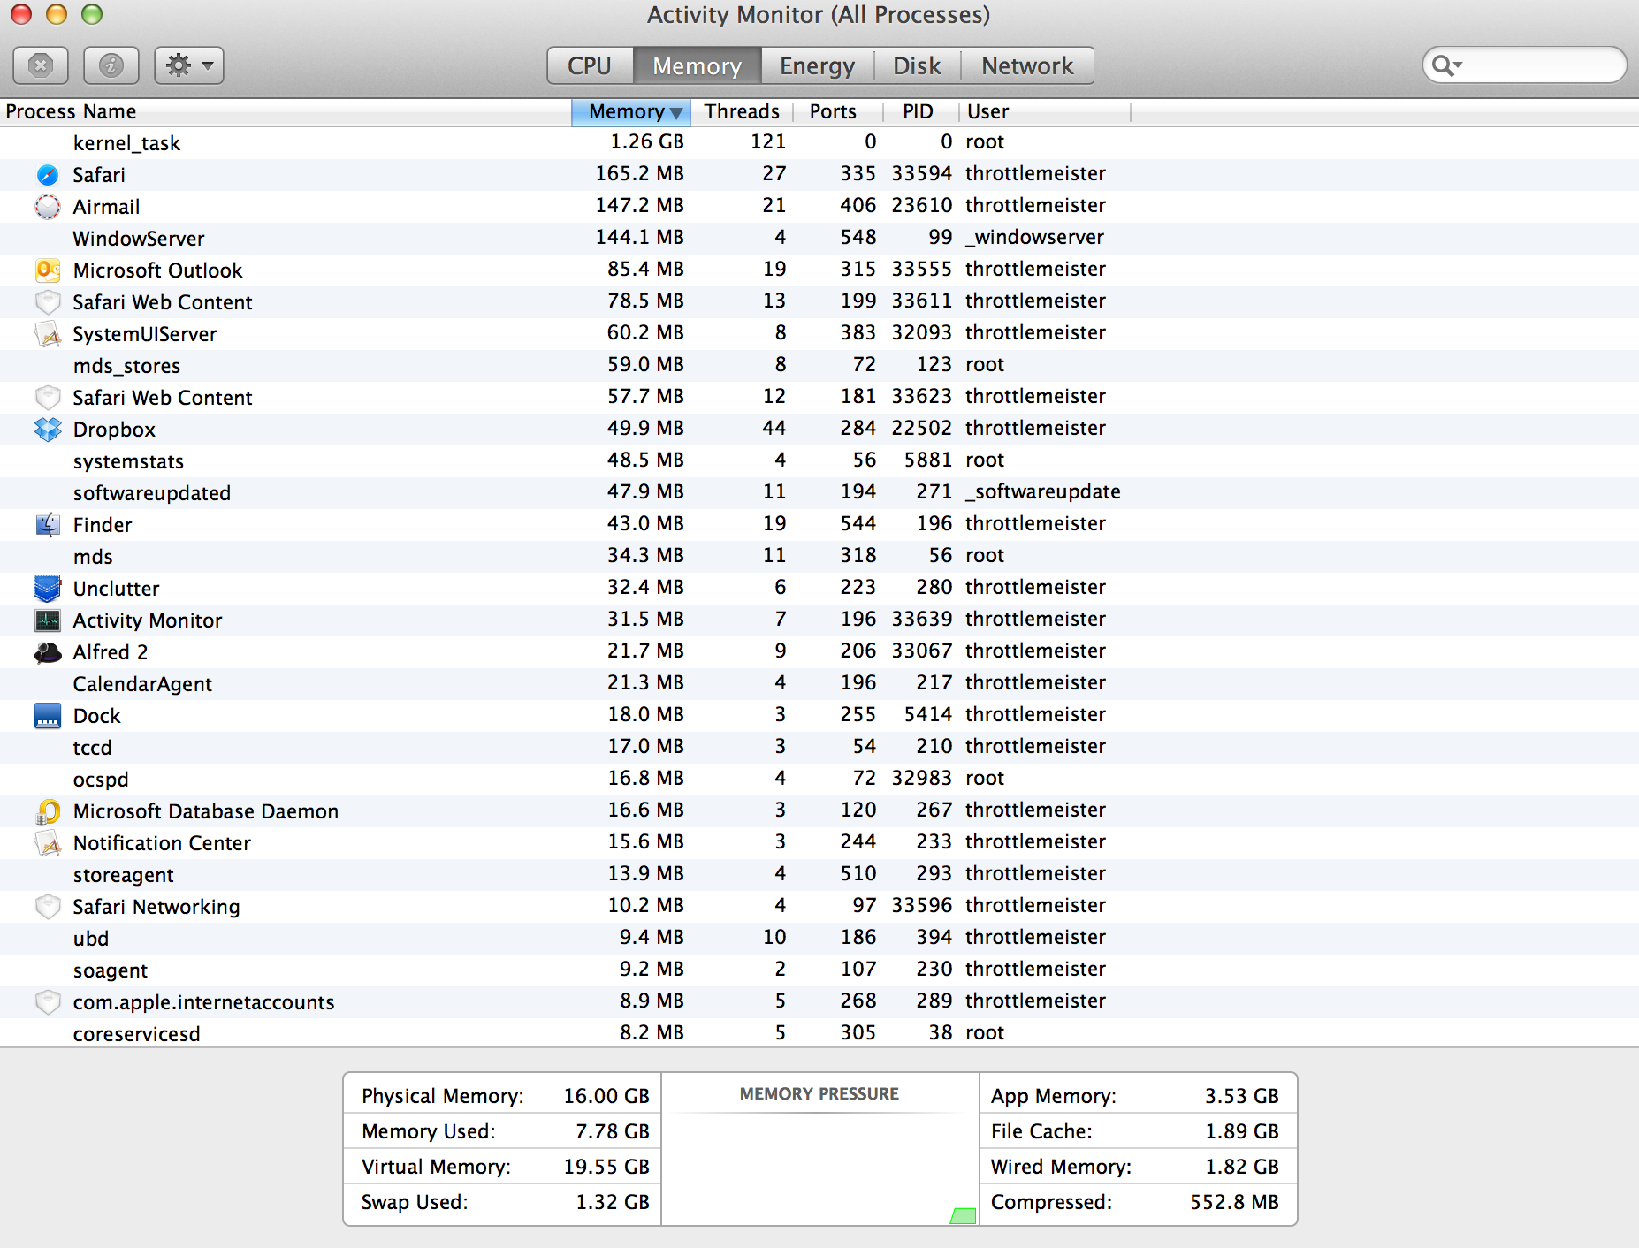
Task: Click the Microsoft Outlook icon
Action: pyautogui.click(x=48, y=270)
